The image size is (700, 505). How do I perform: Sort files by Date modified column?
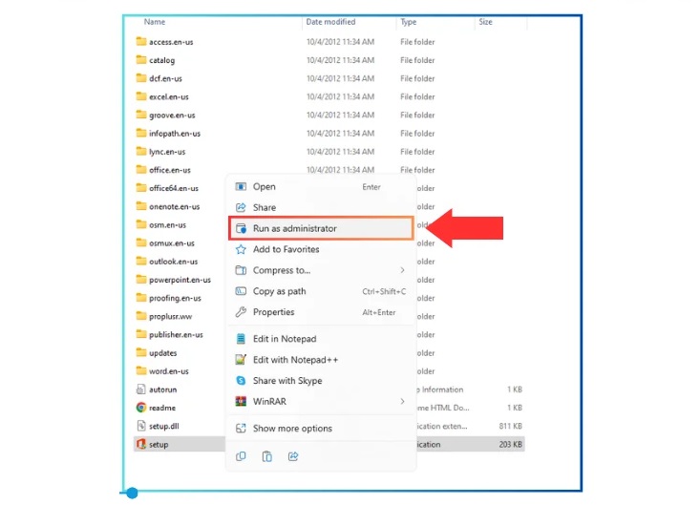[329, 22]
